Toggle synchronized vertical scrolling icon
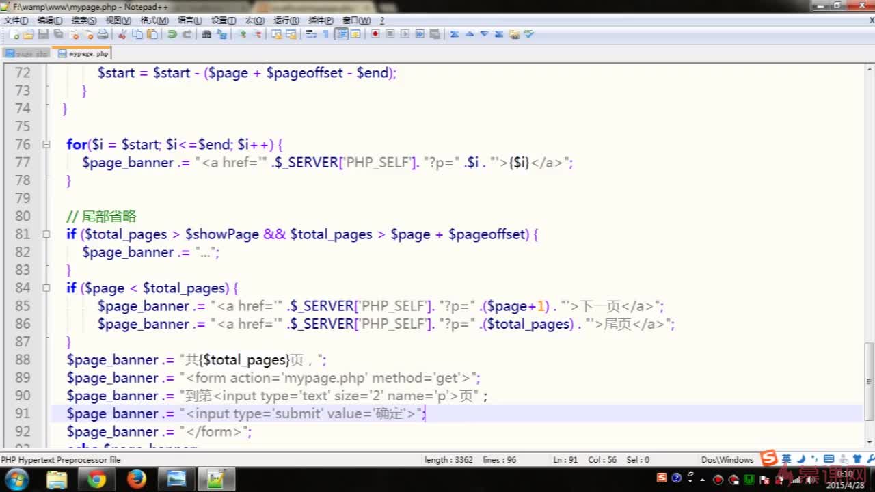The height and width of the screenshot is (492, 875). tap(277, 34)
